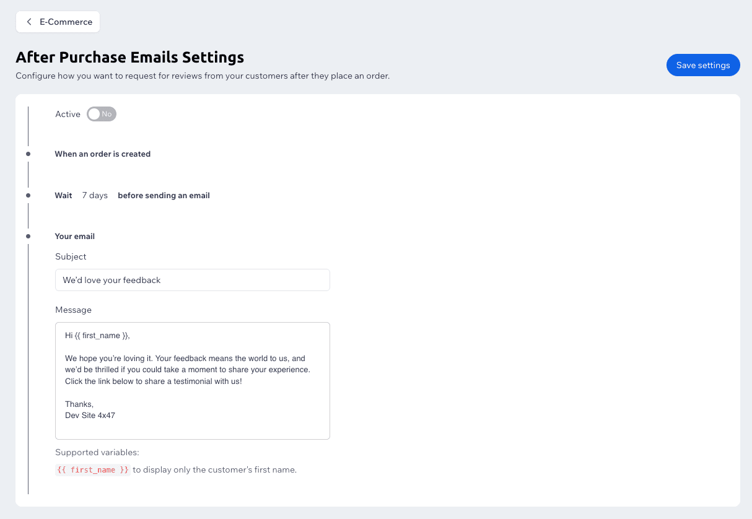
Task: Focus the Subject input field
Action: [192, 280]
